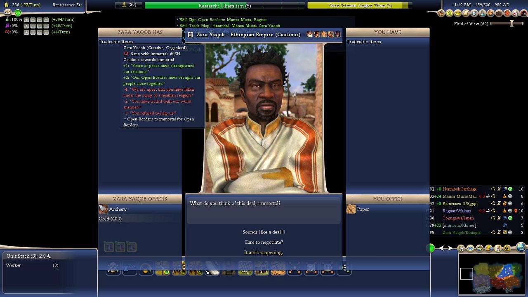Accept with 'Sounds like a deal!!!'
Viewport: 528px width, 297px height.
[x=264, y=232]
